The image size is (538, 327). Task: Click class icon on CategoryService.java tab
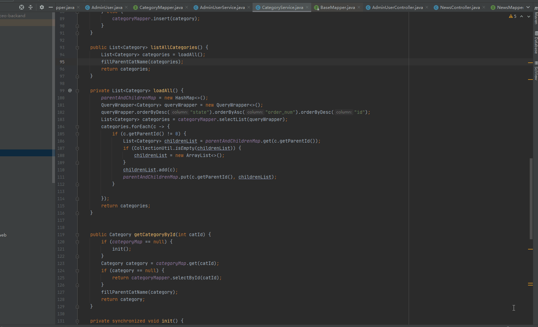point(258,7)
